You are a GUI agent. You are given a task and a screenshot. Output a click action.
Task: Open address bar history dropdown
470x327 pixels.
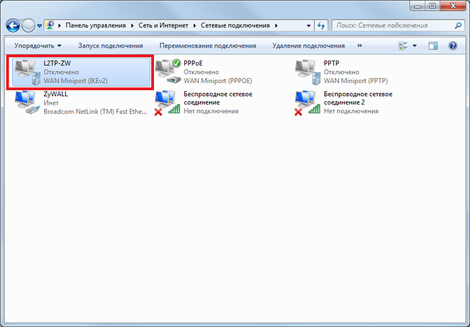(x=309, y=26)
